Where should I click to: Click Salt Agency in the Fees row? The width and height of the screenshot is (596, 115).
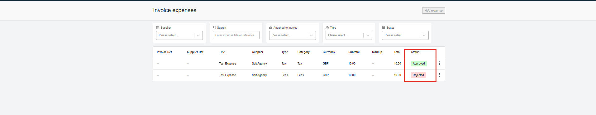pos(260,75)
